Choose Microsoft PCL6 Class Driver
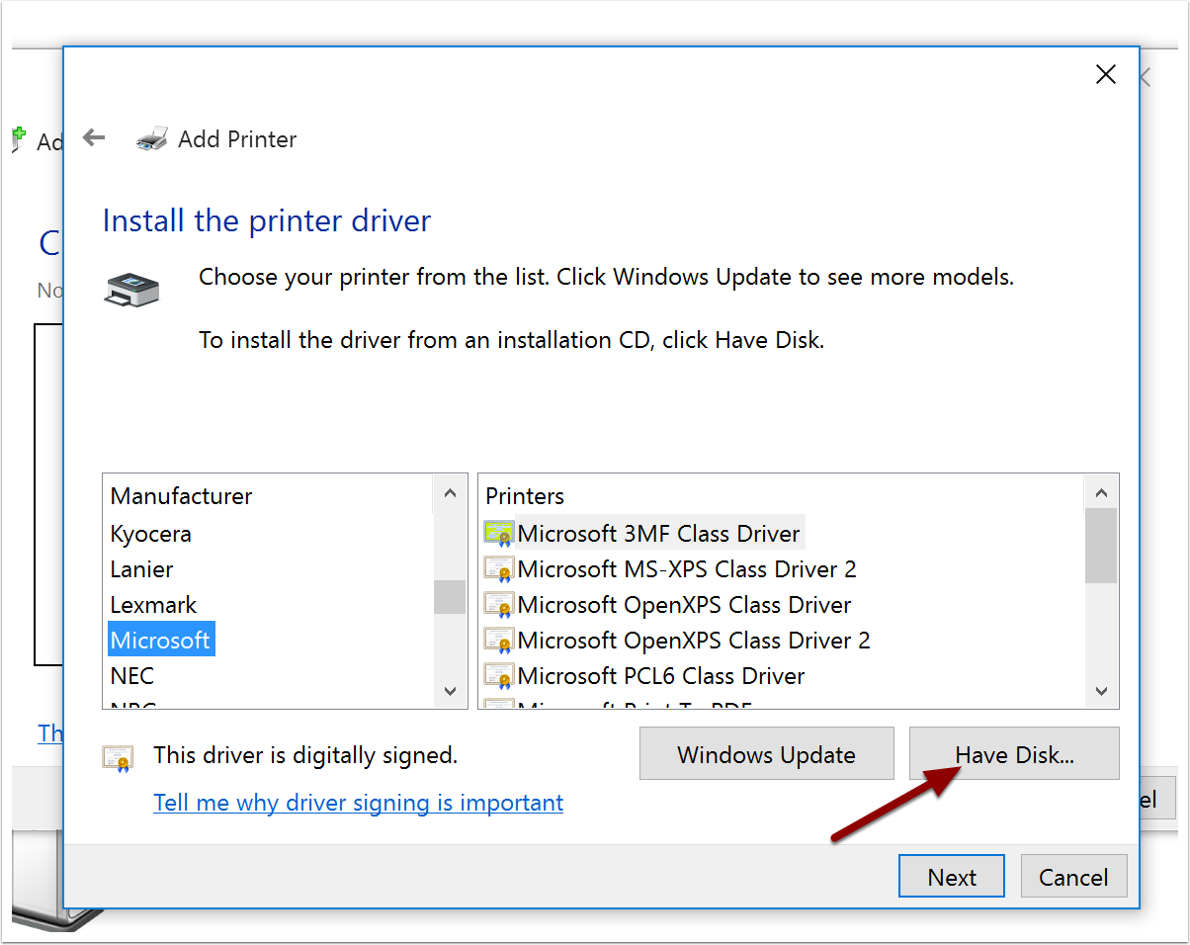This screenshot has height=945, width=1190. click(x=661, y=676)
